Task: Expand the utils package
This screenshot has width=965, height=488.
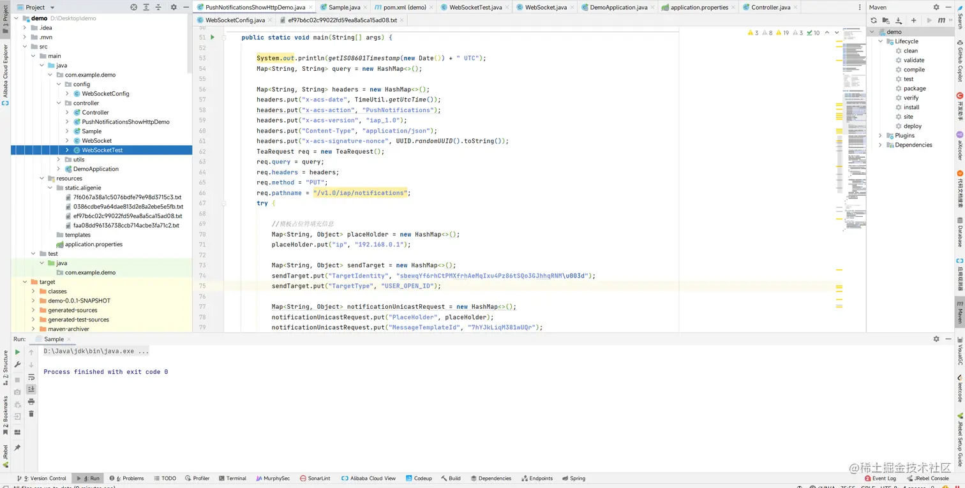Action: point(59,159)
